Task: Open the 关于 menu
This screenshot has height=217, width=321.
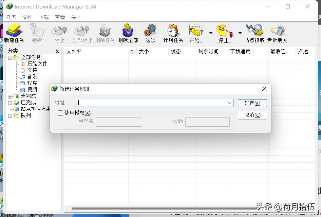Action: tap(76, 17)
